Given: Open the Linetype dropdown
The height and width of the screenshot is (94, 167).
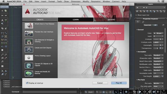Looking at the screenshot, I should coord(158,39).
